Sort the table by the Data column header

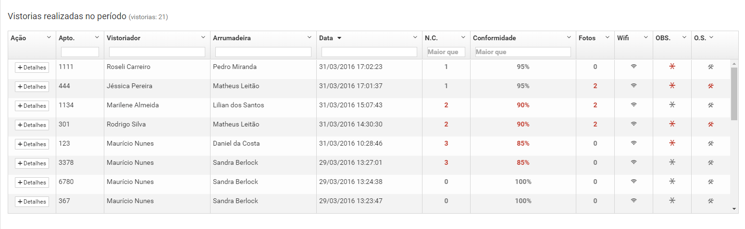[325, 38]
